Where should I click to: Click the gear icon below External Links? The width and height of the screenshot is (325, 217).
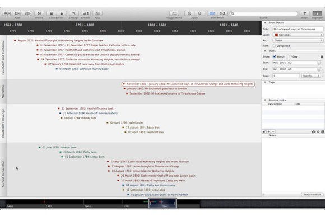click(318, 131)
